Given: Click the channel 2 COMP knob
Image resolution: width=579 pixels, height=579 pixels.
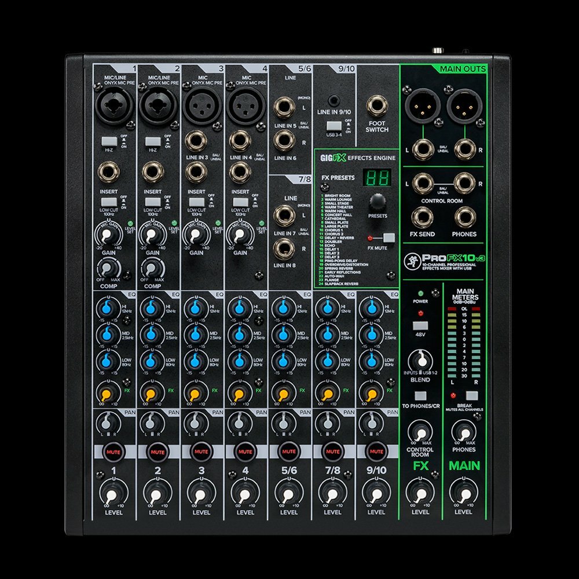Looking at the screenshot, I should point(152,268).
